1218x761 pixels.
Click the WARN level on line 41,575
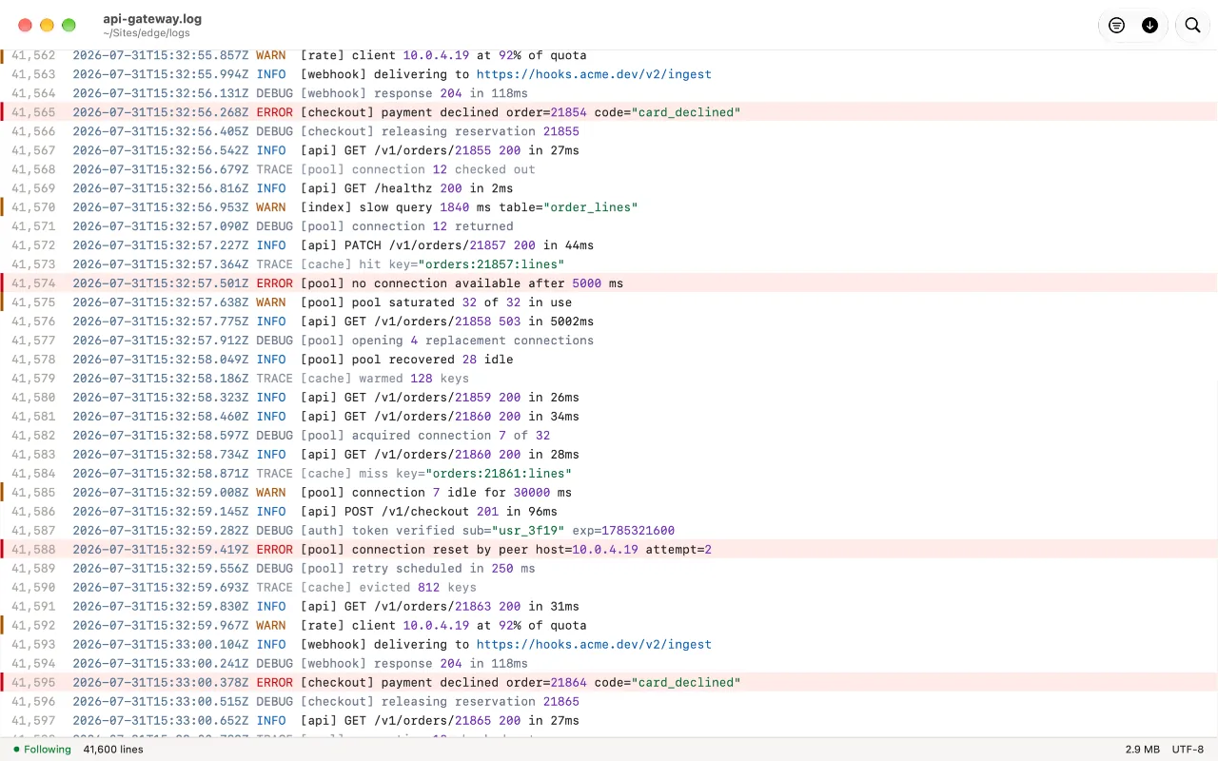(x=271, y=302)
